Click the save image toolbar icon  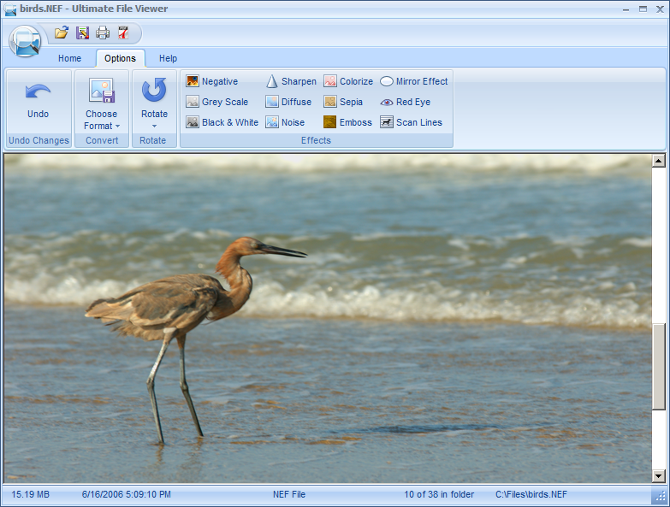pyautogui.click(x=82, y=32)
